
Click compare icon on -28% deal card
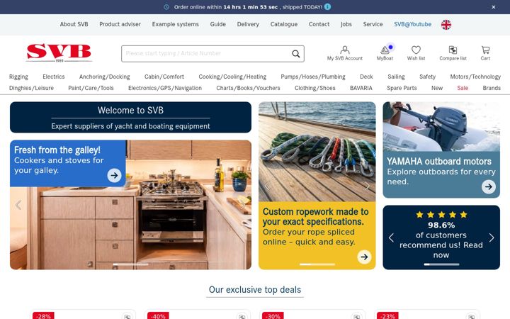point(127,316)
